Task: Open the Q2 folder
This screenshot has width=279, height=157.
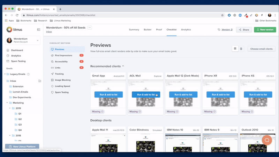Action: tap(20, 119)
